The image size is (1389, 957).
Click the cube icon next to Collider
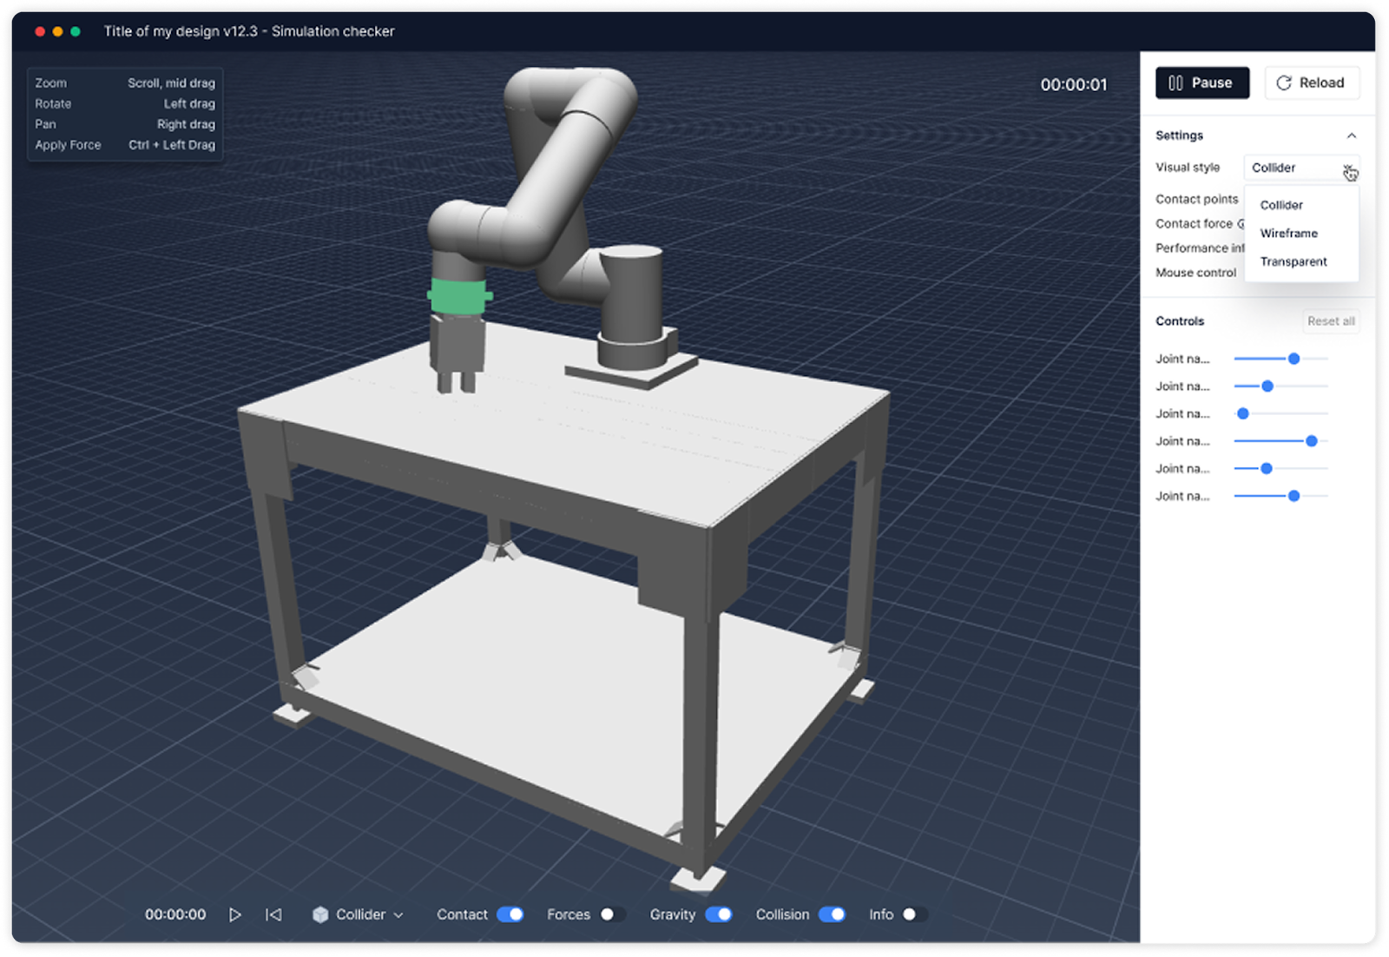(x=322, y=914)
